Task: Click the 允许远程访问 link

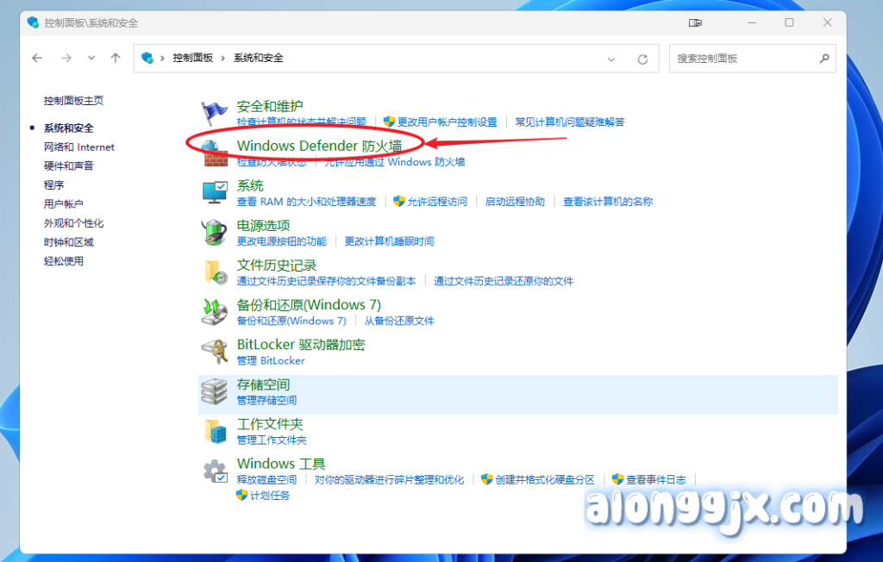Action: [437, 202]
